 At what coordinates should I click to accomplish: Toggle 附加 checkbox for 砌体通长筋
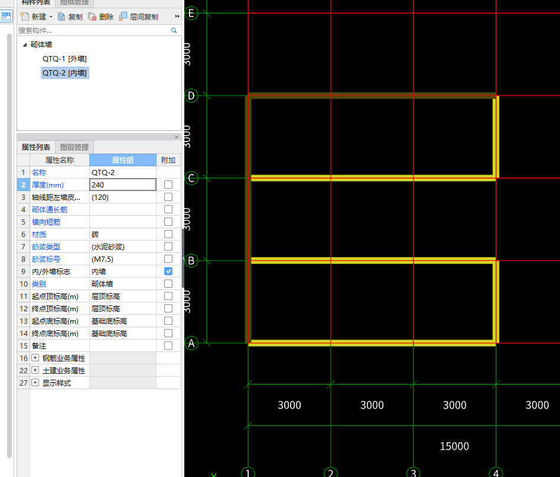[168, 210]
